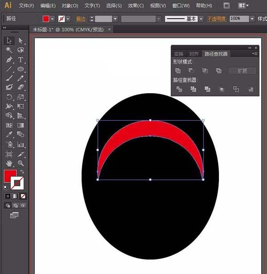Apply Minus Front in Pathfinder panel

(191, 71)
